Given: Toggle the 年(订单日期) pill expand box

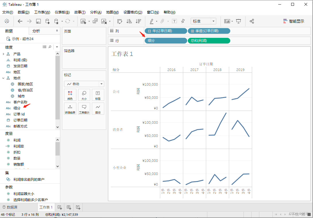Looking at the screenshot, I should coord(149,31).
